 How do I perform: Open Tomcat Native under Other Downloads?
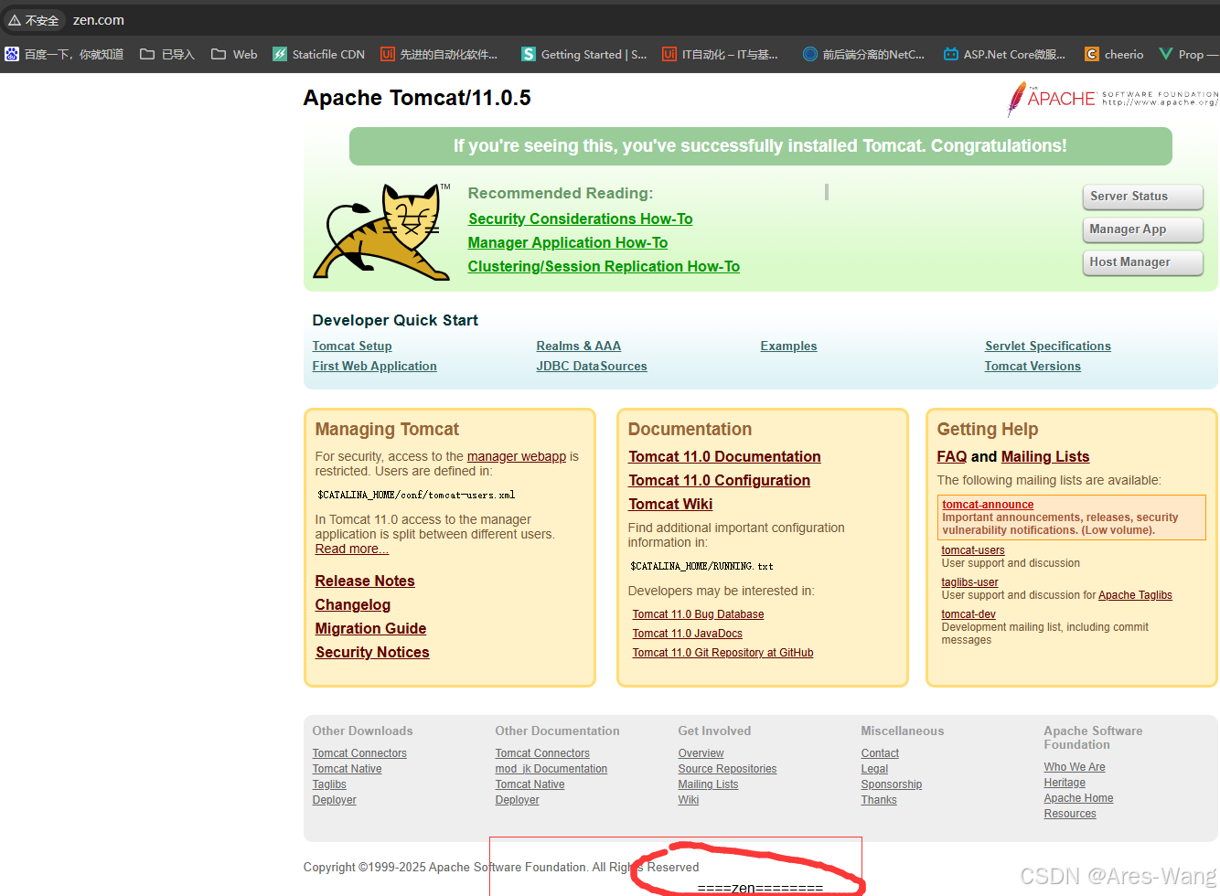[348, 769]
